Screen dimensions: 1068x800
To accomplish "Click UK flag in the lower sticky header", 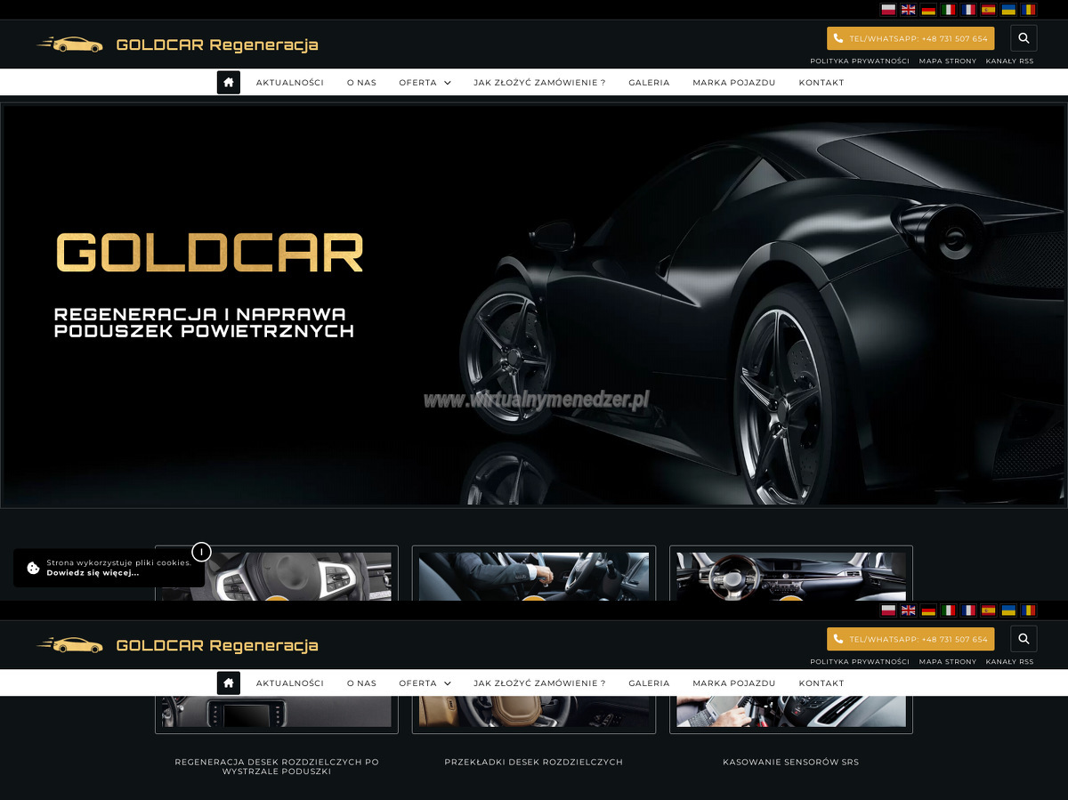I will (908, 610).
